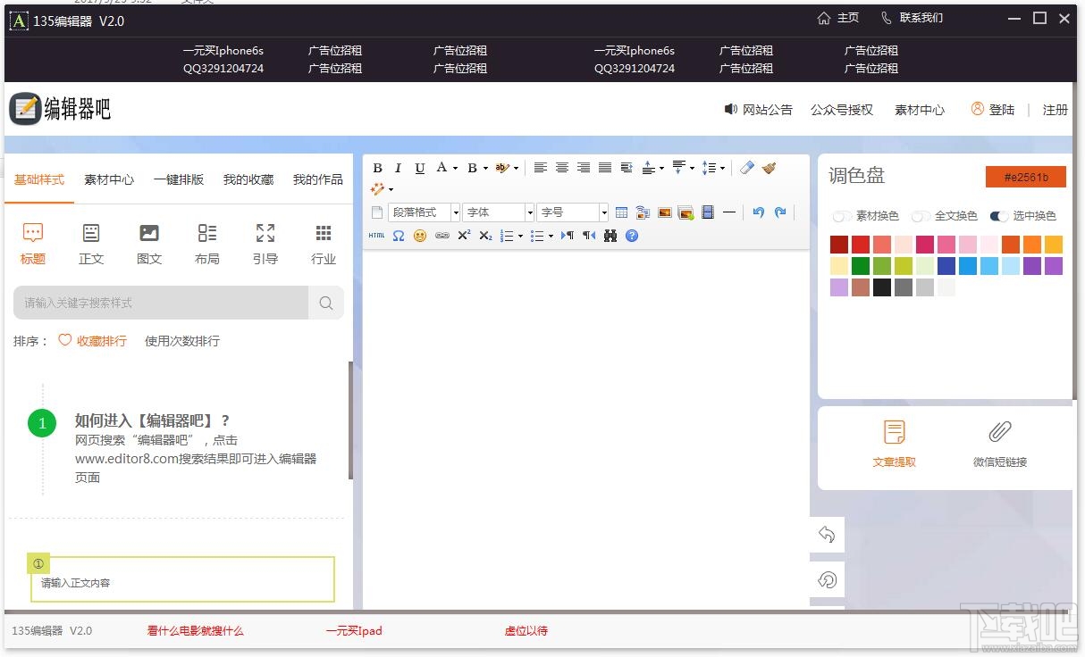Toggle bold text formatting
This screenshot has height=657, width=1085.
377,168
